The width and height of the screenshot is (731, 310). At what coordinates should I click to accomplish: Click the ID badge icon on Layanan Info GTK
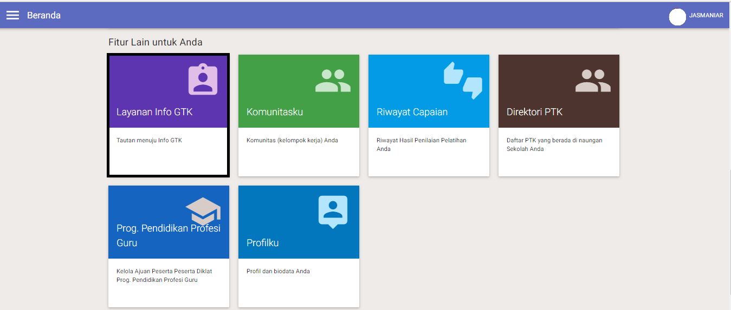pyautogui.click(x=203, y=80)
